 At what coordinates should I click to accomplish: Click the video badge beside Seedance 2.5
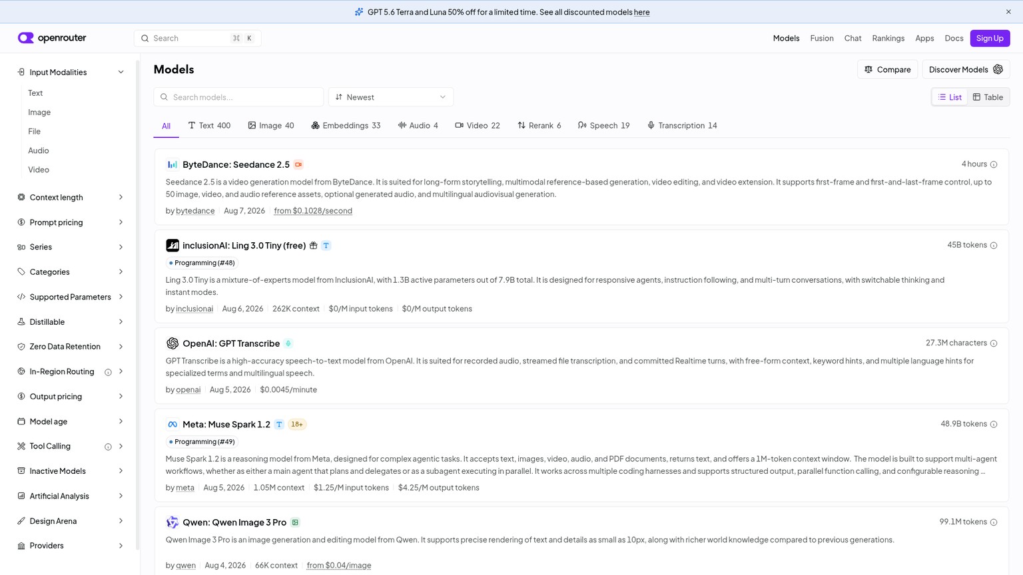point(298,164)
